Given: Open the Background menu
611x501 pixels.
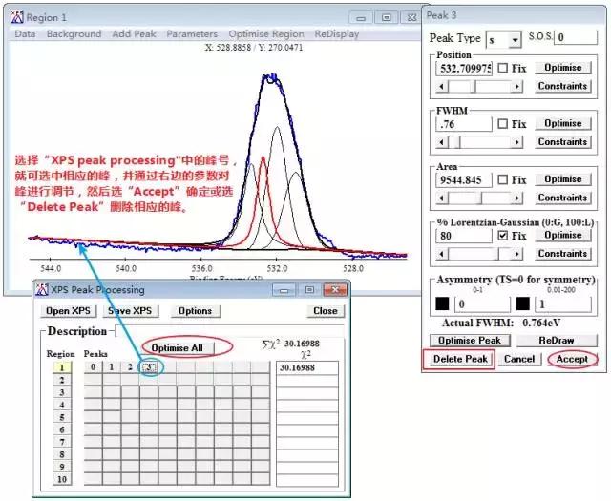Looking at the screenshot, I should coord(74,34).
